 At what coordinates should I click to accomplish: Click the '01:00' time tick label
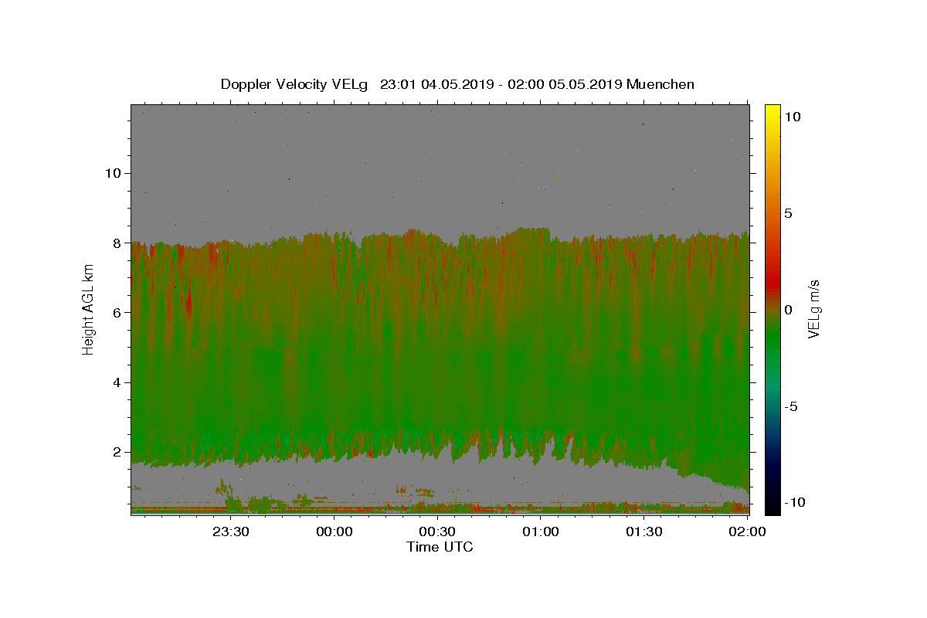541,531
